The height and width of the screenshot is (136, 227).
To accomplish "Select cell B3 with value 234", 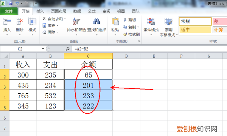I will pyautogui.click(x=50, y=85).
